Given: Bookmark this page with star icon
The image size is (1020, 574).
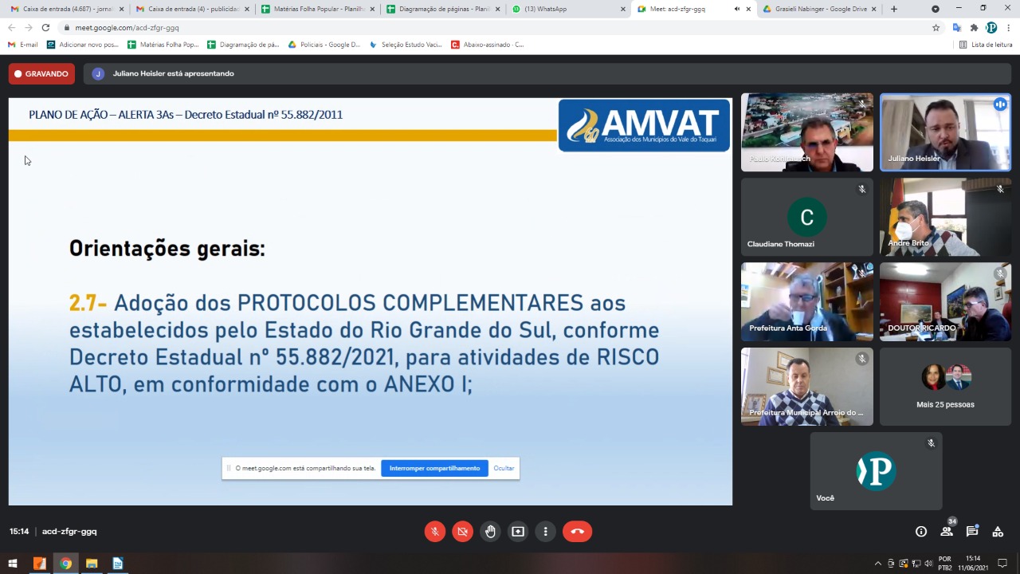Looking at the screenshot, I should coord(936,27).
